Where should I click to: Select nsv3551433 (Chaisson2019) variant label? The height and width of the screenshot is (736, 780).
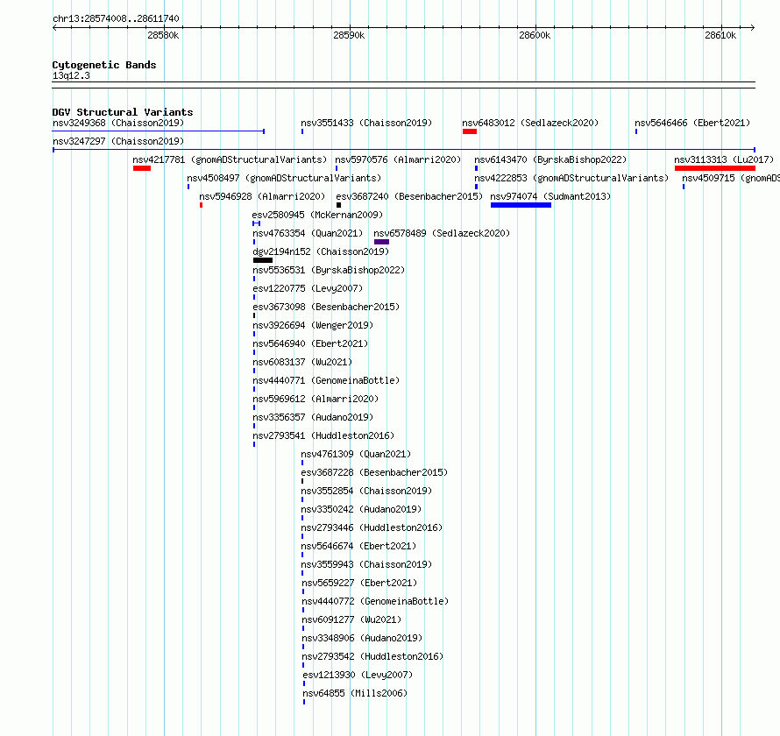pos(366,123)
